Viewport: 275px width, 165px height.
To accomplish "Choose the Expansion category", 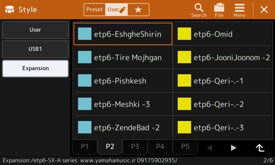I will click(x=35, y=68).
